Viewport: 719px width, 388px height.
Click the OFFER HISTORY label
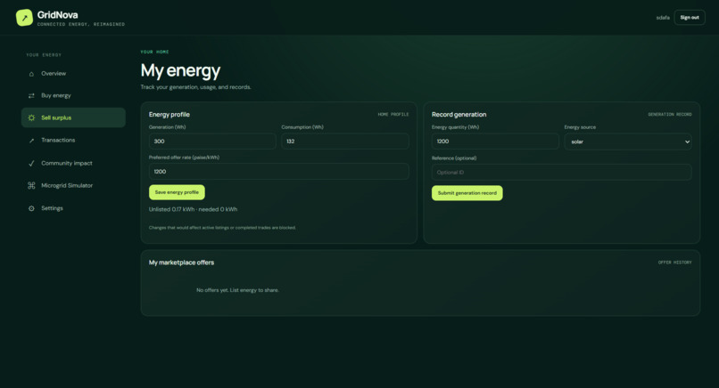(674, 263)
